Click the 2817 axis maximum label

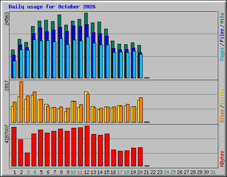pos(7,85)
